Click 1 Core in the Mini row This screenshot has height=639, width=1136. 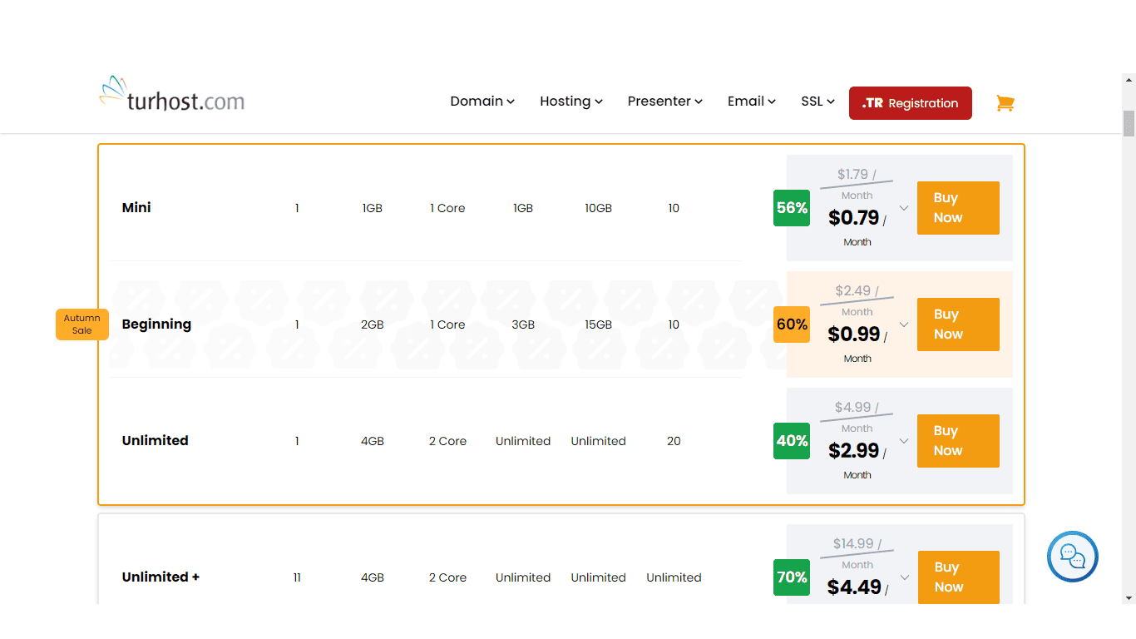click(x=447, y=208)
